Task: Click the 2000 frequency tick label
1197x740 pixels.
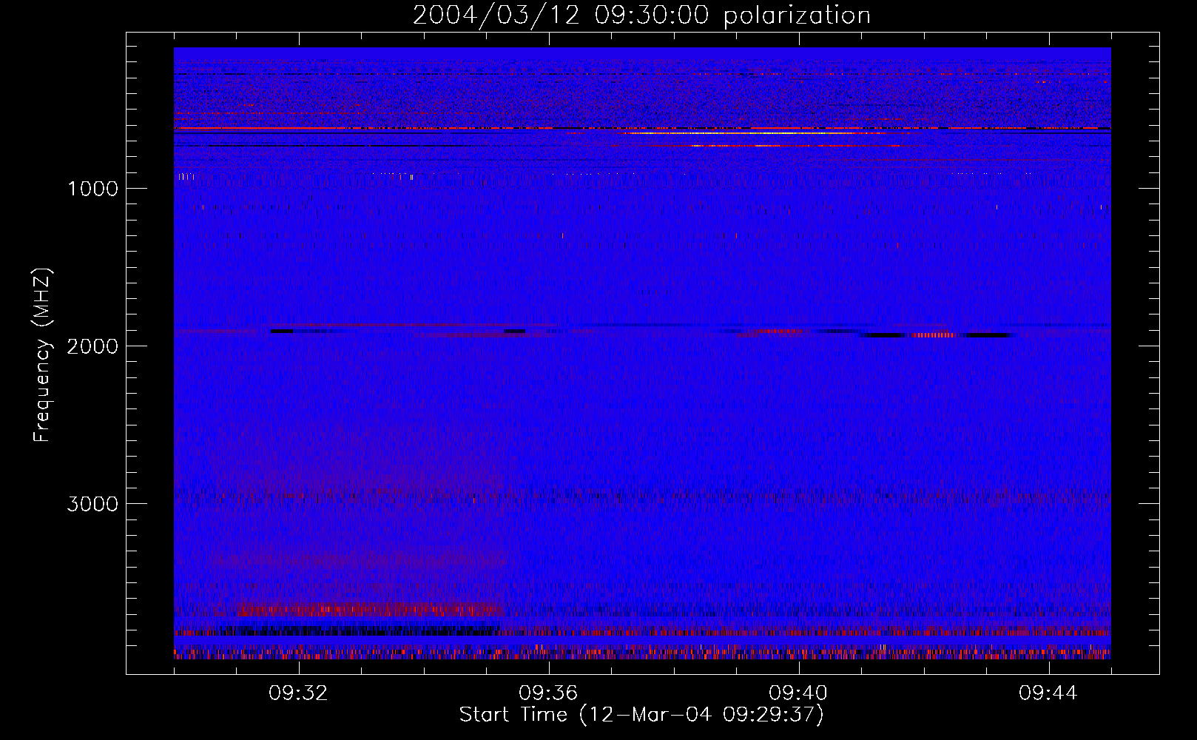Action: click(x=92, y=346)
